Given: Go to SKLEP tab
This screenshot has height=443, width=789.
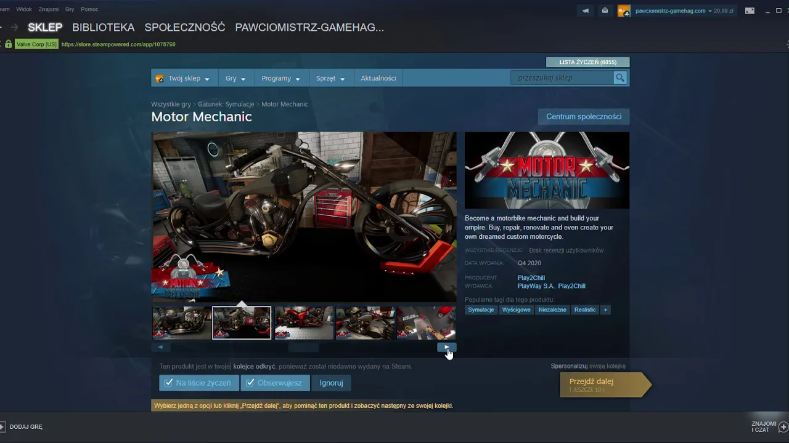Looking at the screenshot, I should (x=45, y=27).
